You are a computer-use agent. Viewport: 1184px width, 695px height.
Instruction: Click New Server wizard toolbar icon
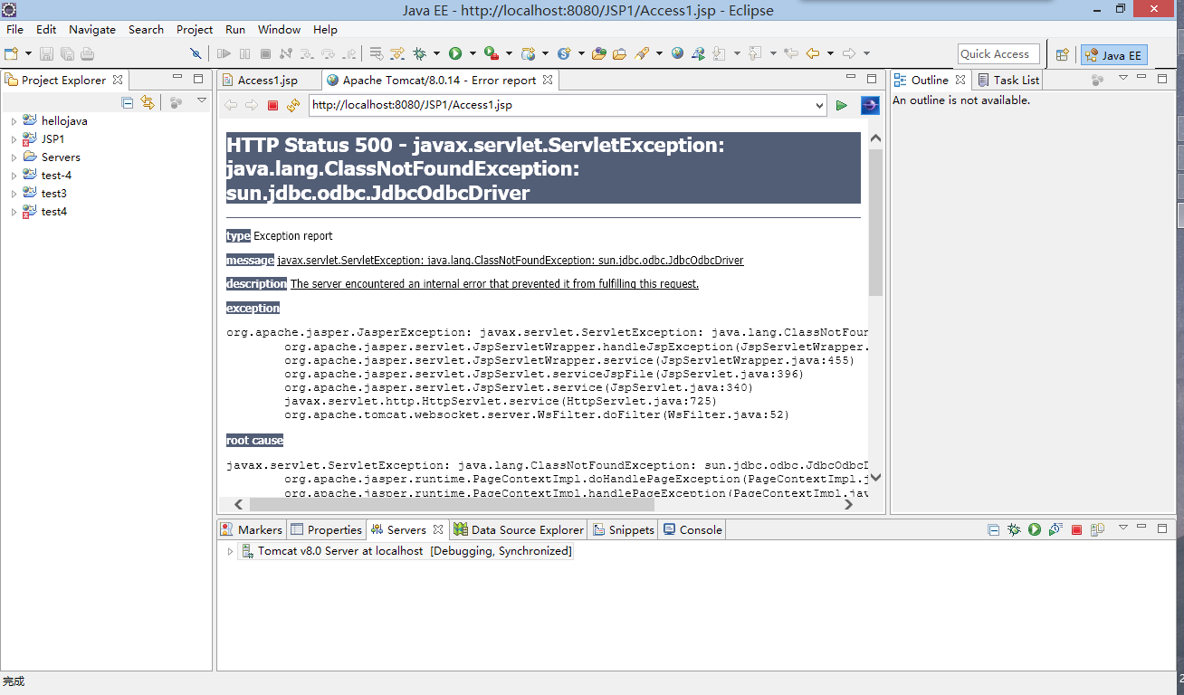pos(529,53)
